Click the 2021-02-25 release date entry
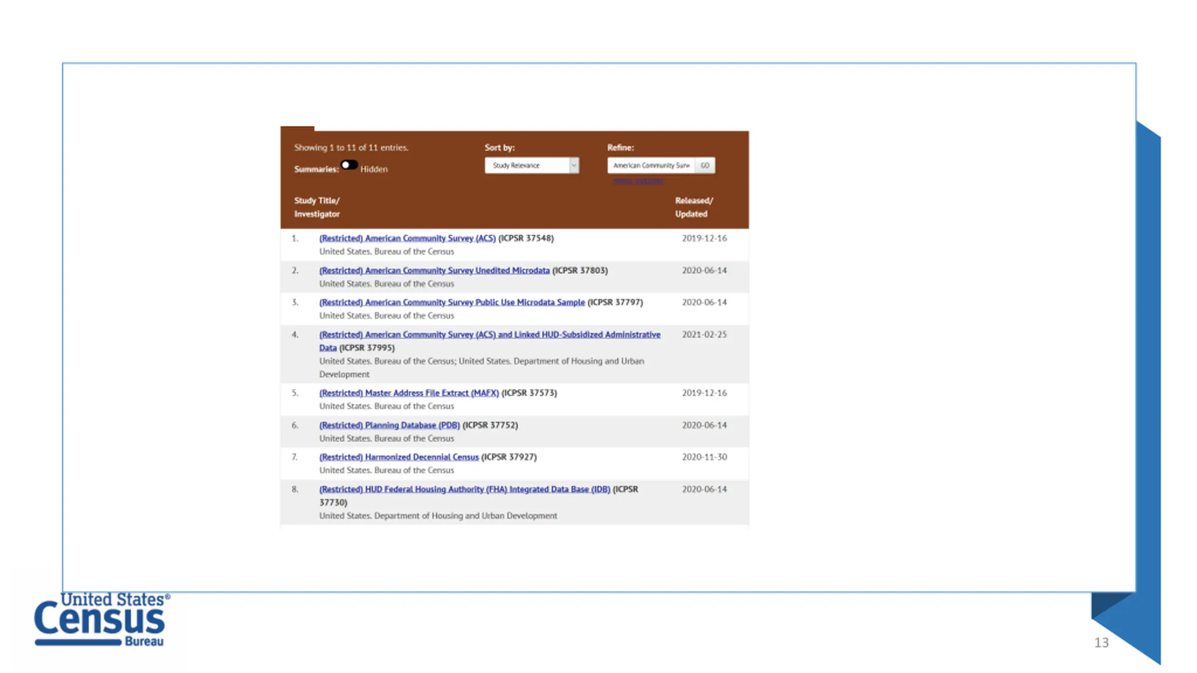The height and width of the screenshot is (673, 1197). (704, 335)
